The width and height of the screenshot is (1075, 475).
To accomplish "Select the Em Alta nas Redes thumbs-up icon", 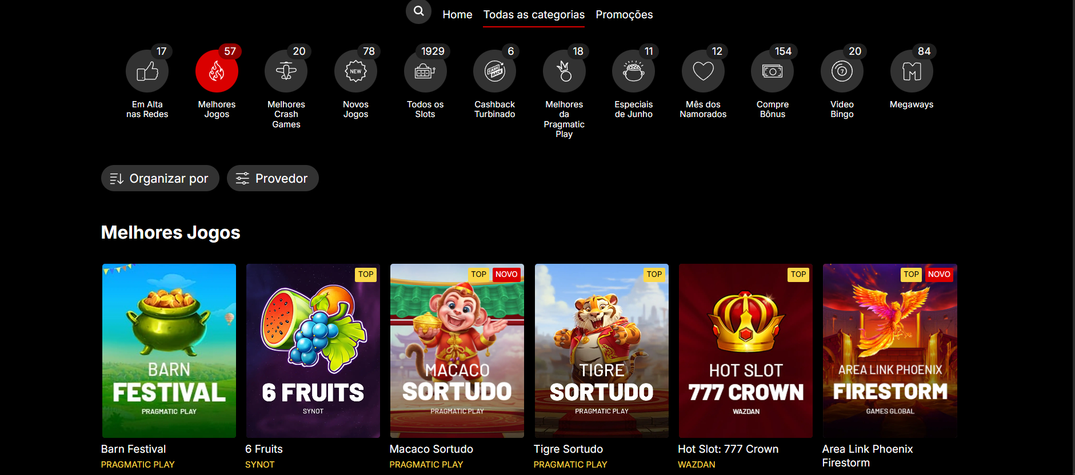I will pyautogui.click(x=147, y=71).
